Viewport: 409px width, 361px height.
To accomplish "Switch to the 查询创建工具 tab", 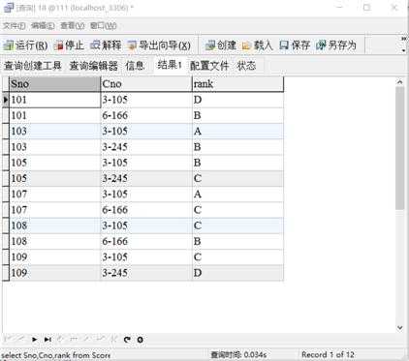I will [x=33, y=66].
